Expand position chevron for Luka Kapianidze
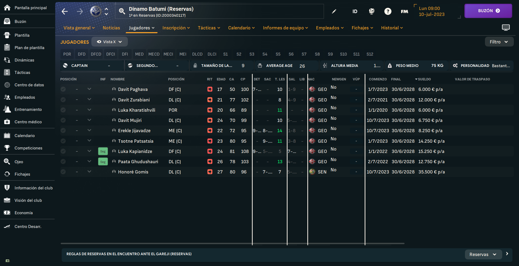Screen dimensions: 519x266 [x=89, y=151]
